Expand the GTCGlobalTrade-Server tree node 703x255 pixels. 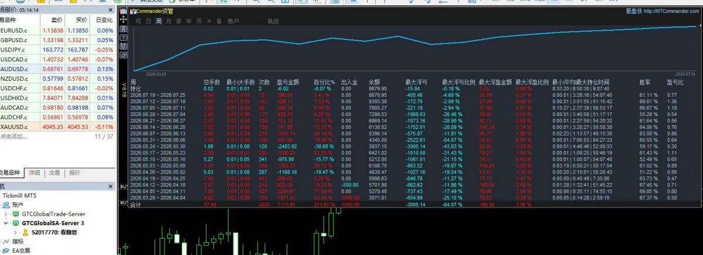(x=6, y=214)
